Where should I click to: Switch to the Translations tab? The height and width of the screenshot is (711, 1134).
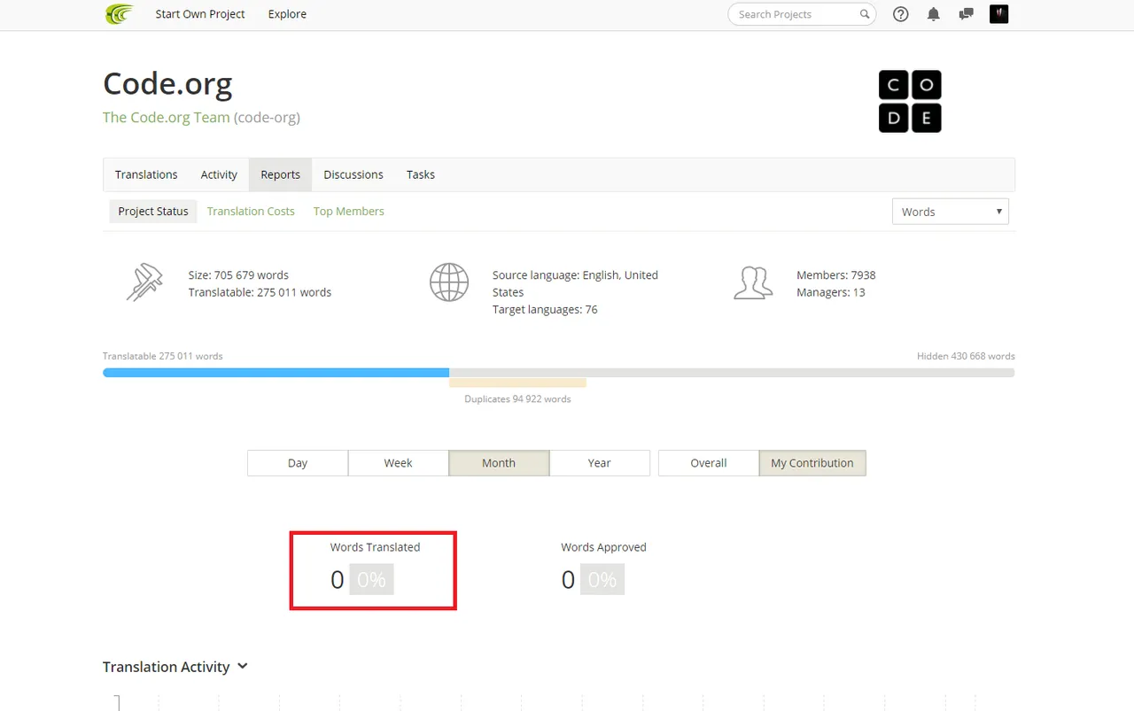(146, 174)
